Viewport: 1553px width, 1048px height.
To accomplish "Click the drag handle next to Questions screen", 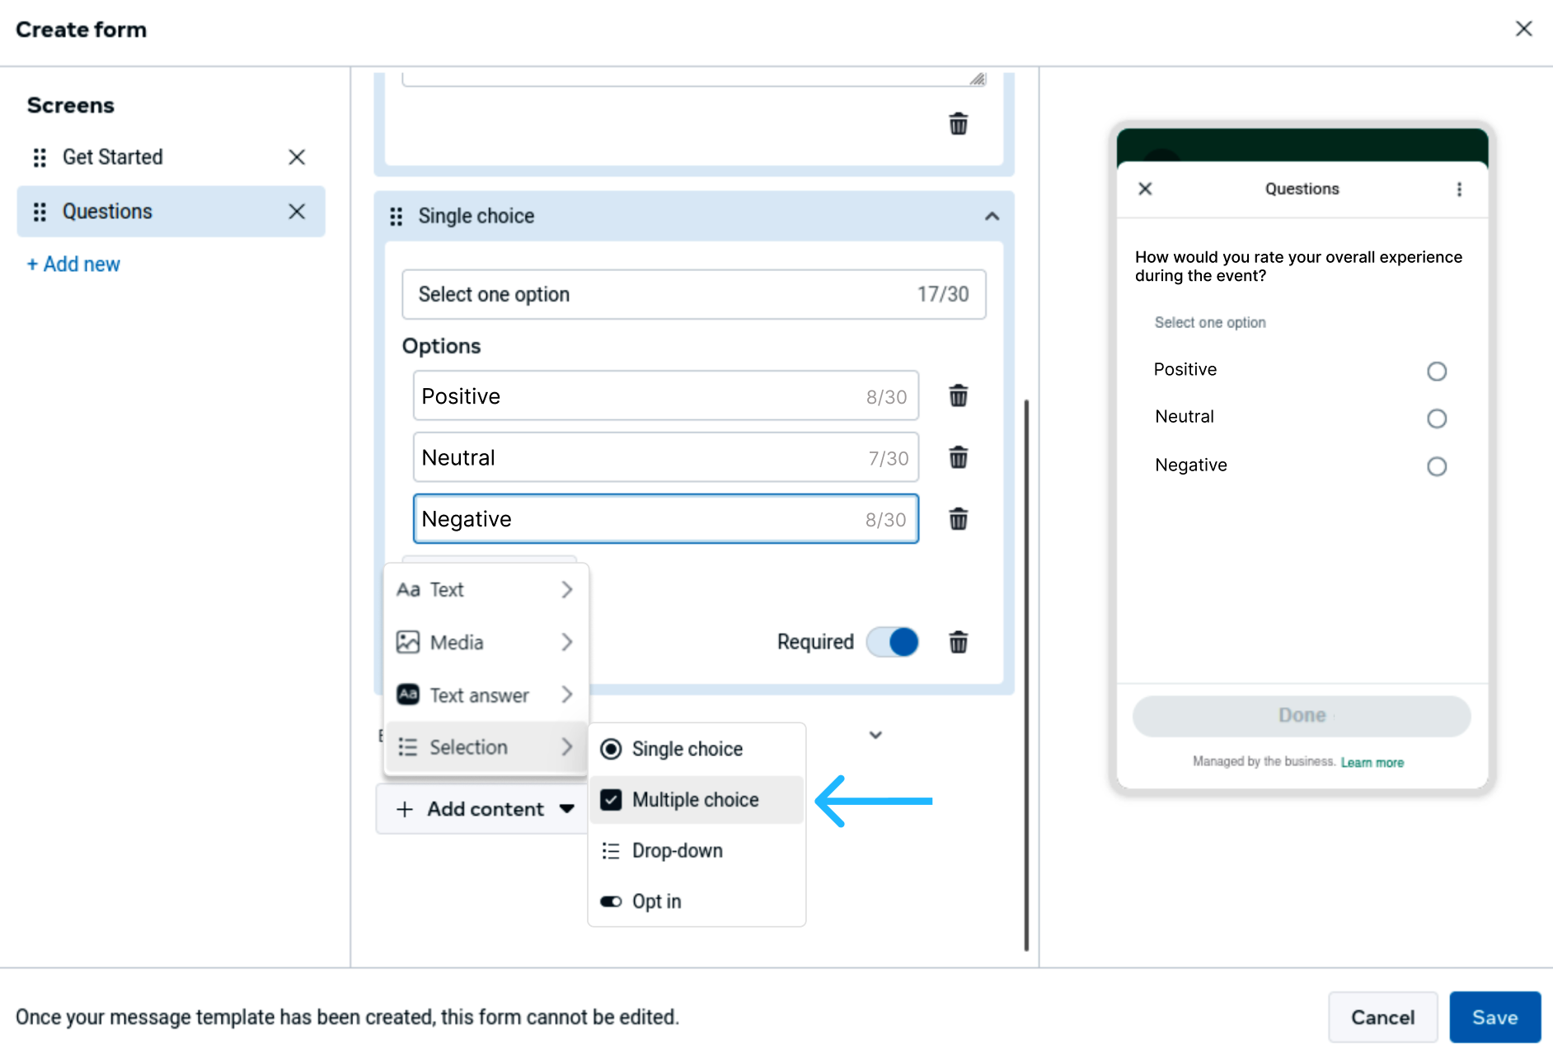I will pos(40,212).
